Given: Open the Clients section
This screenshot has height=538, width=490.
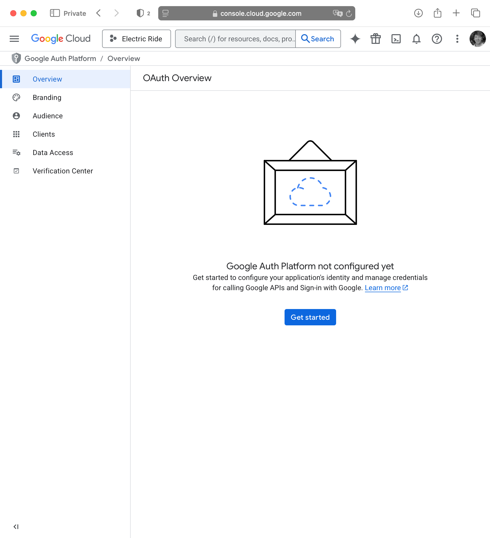Looking at the screenshot, I should pos(44,134).
